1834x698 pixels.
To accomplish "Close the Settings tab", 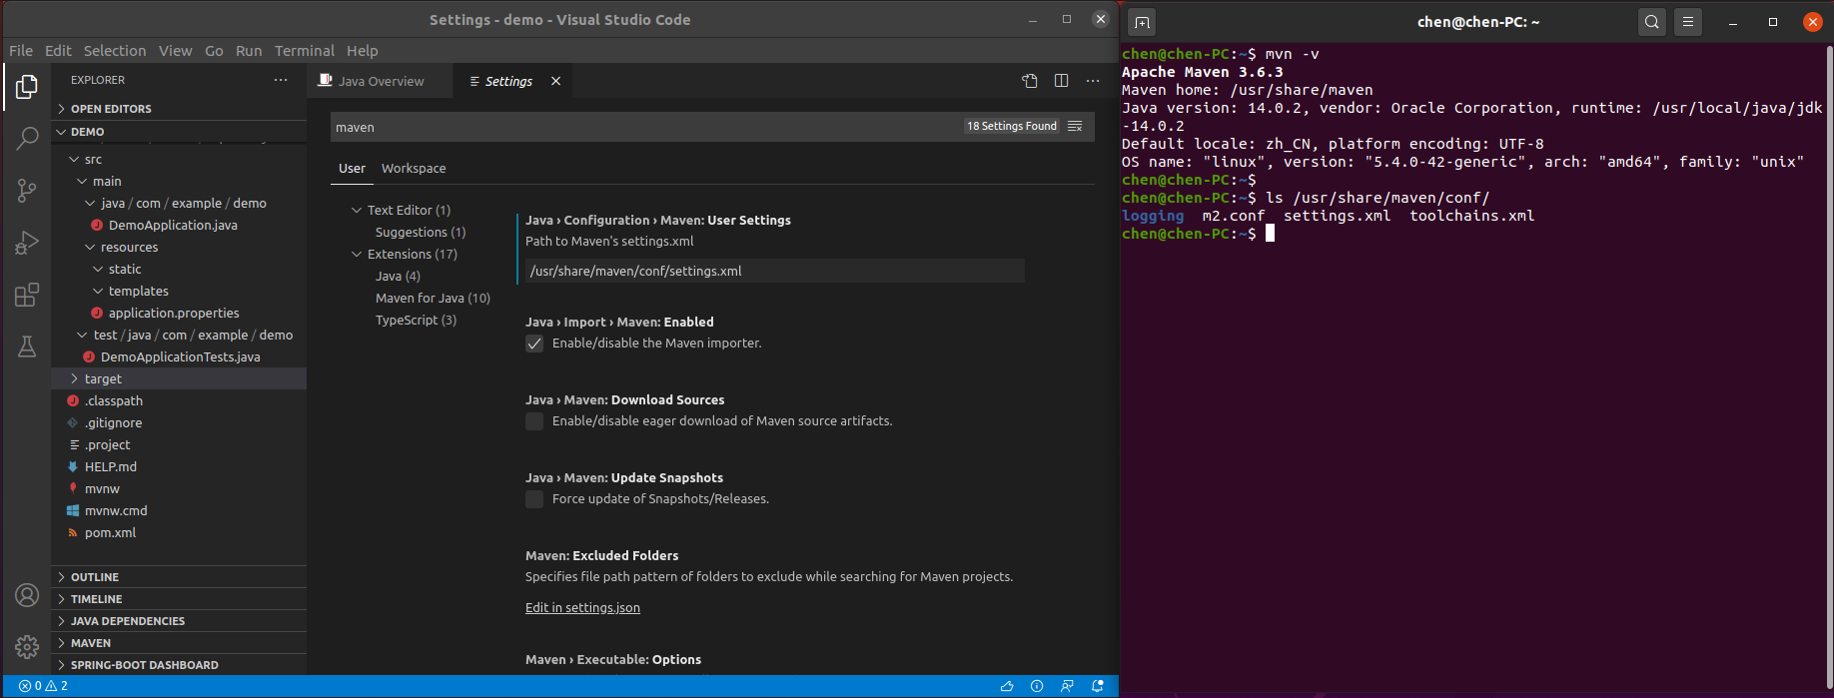I will point(556,81).
